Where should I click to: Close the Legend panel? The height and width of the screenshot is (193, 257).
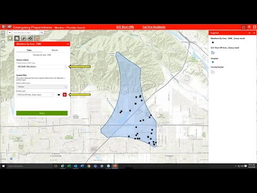(x=254, y=33)
